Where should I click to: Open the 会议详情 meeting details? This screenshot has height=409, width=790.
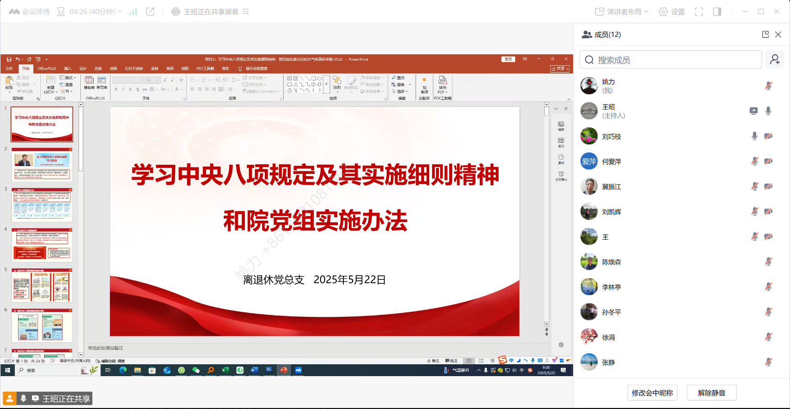point(29,12)
